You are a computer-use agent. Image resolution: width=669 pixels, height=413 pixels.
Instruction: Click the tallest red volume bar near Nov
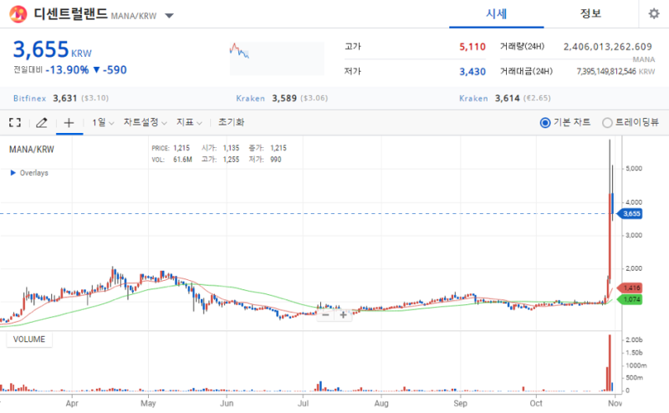pyautogui.click(x=610, y=363)
